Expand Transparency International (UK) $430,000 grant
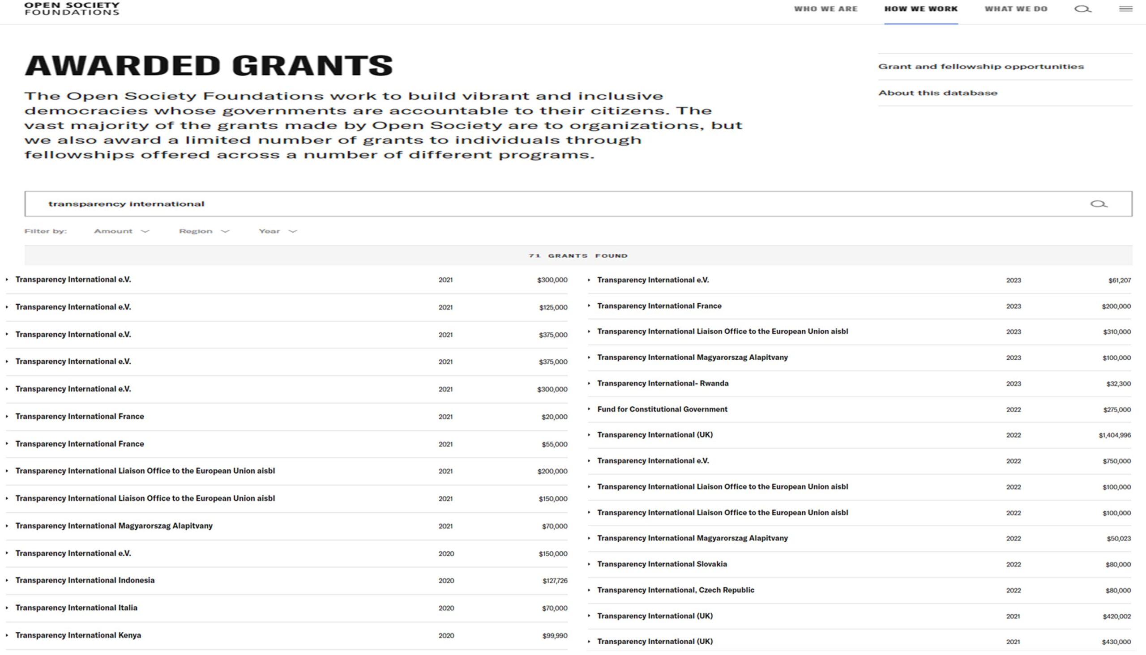The height and width of the screenshot is (655, 1146). (859, 642)
